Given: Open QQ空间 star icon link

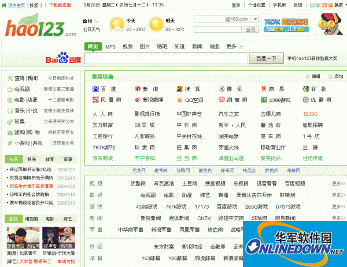Looking at the screenshot, I should click(179, 100).
